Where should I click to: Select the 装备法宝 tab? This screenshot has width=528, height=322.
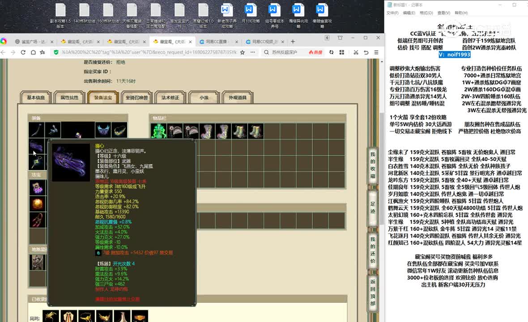click(x=103, y=97)
